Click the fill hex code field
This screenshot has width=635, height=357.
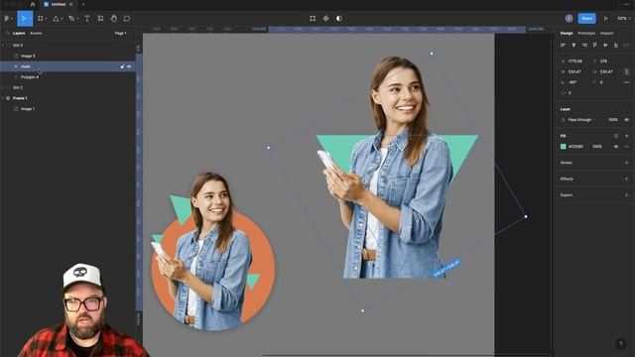coord(575,147)
